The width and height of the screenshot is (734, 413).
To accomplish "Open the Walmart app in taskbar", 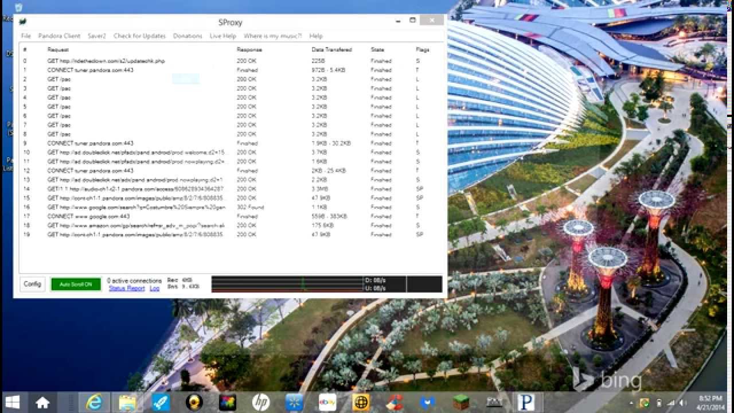I will pos(294,403).
